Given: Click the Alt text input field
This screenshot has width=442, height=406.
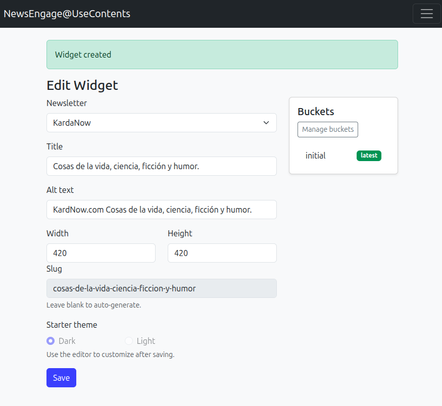Looking at the screenshot, I should 162,210.
